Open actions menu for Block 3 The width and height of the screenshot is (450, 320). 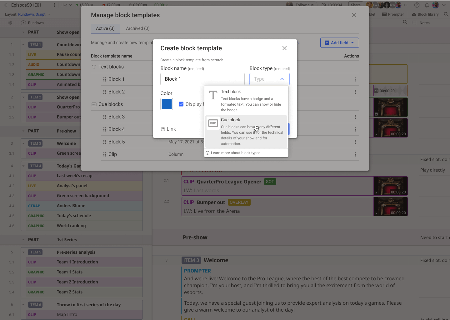point(355,117)
